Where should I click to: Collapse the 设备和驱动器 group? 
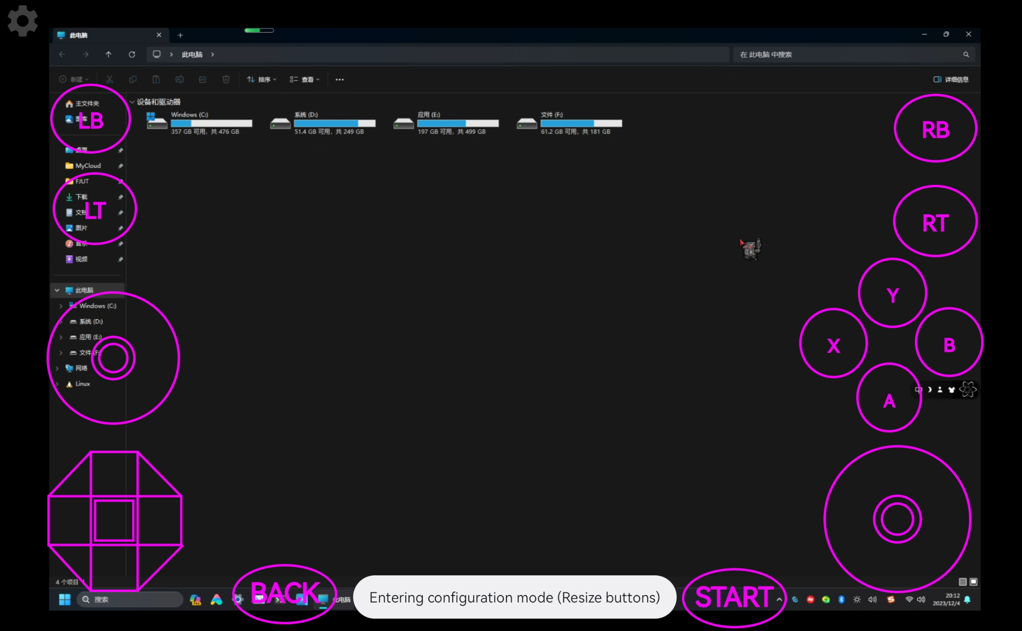(132, 102)
